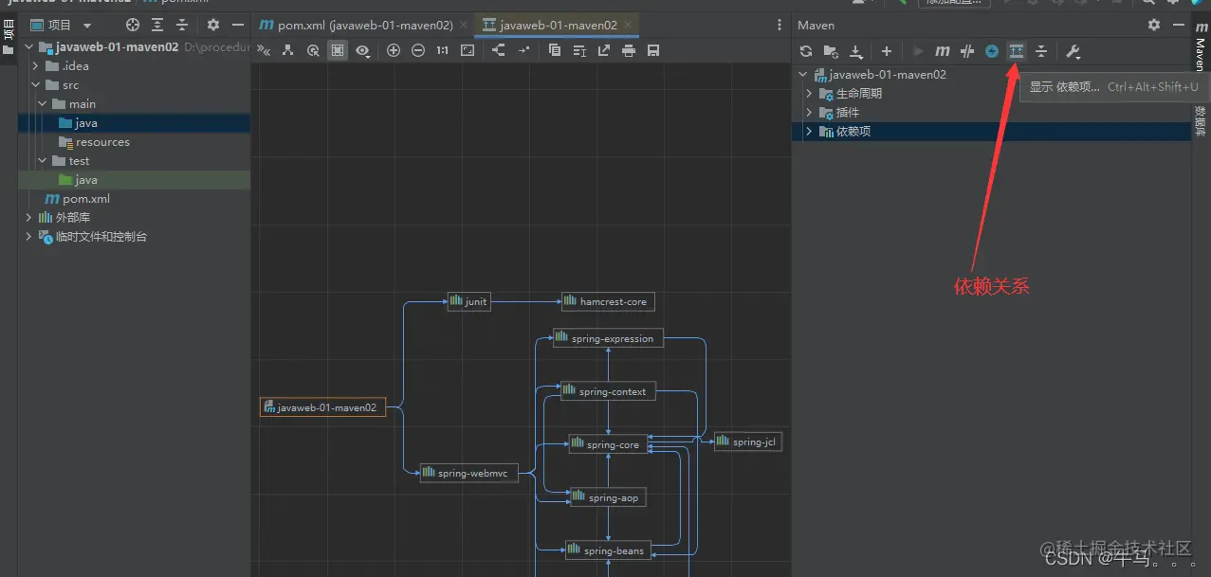Click the Maven download sources icon
The height and width of the screenshot is (577, 1211).
click(x=856, y=51)
